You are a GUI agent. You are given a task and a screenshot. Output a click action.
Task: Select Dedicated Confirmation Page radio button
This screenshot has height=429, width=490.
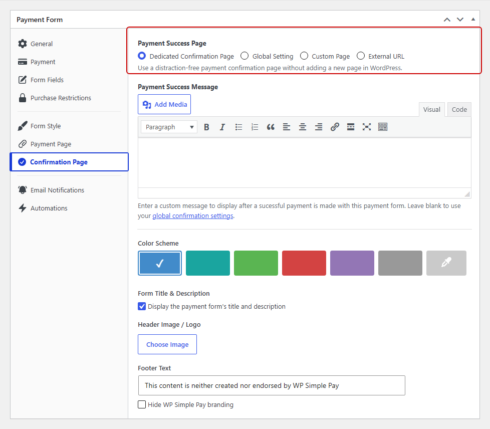(142, 56)
